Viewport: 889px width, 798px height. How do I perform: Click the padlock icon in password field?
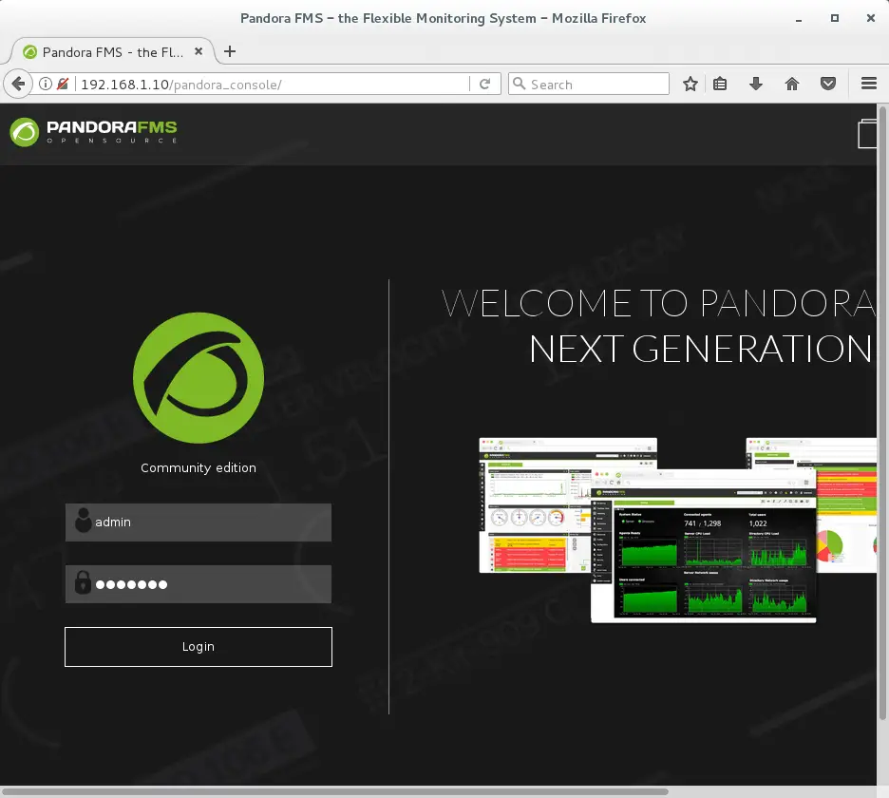[83, 582]
